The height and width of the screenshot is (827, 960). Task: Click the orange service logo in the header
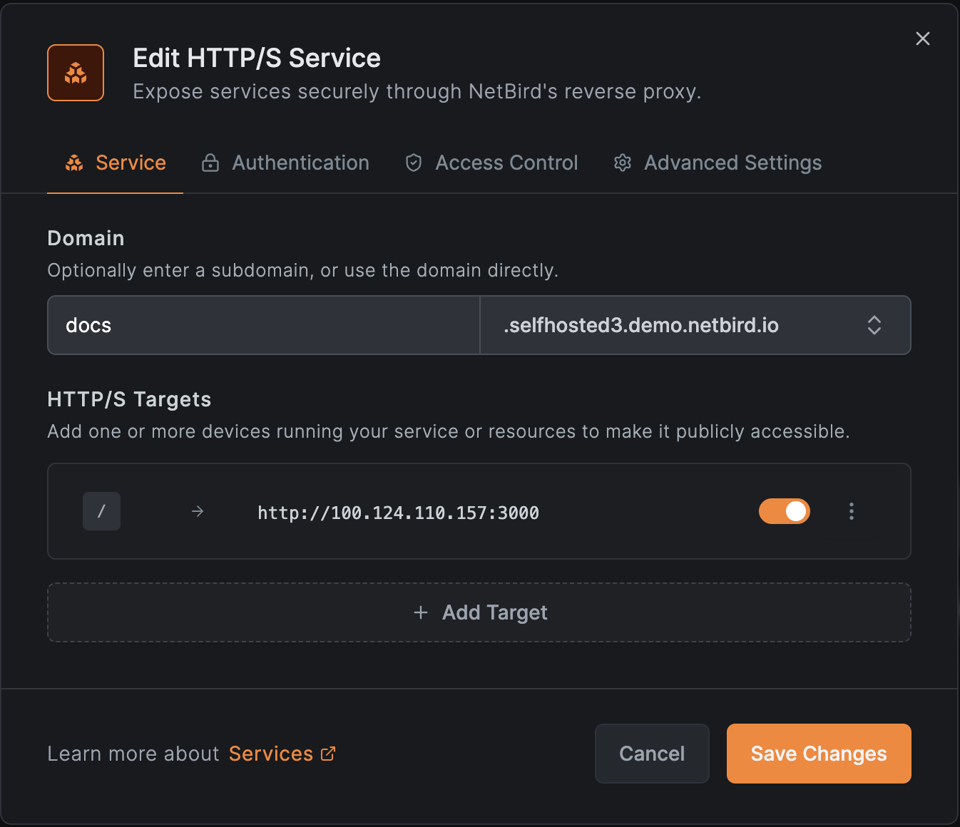click(76, 73)
